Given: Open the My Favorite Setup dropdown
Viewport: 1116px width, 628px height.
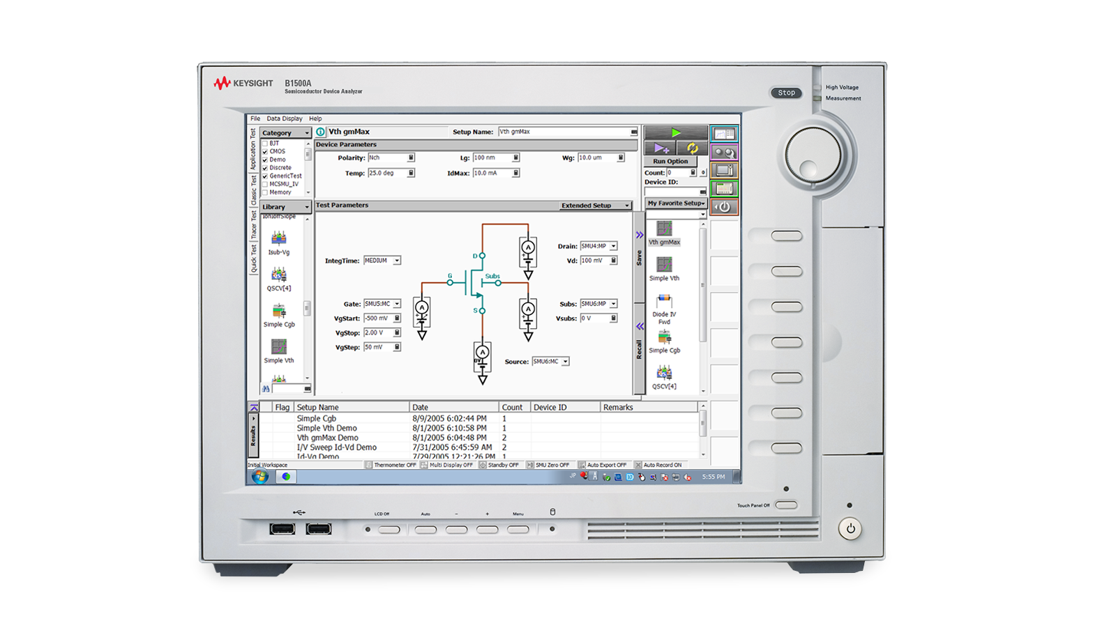Looking at the screenshot, I should (676, 204).
